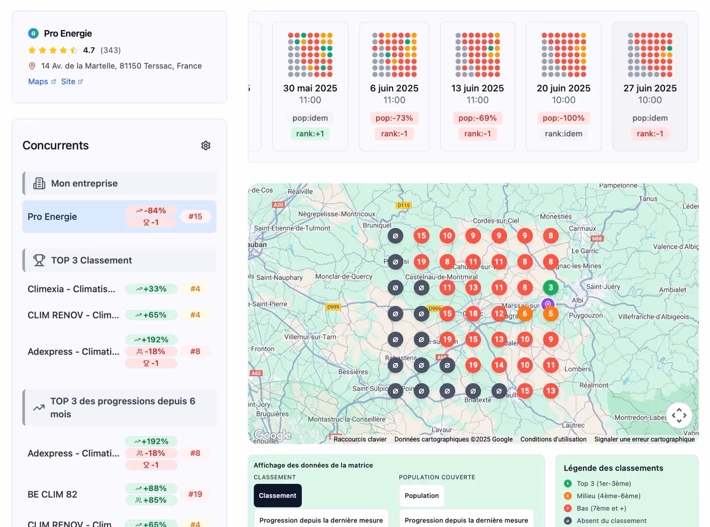Open the 13 juin 2025 measurement card
This screenshot has height=527, width=710.
[478, 86]
